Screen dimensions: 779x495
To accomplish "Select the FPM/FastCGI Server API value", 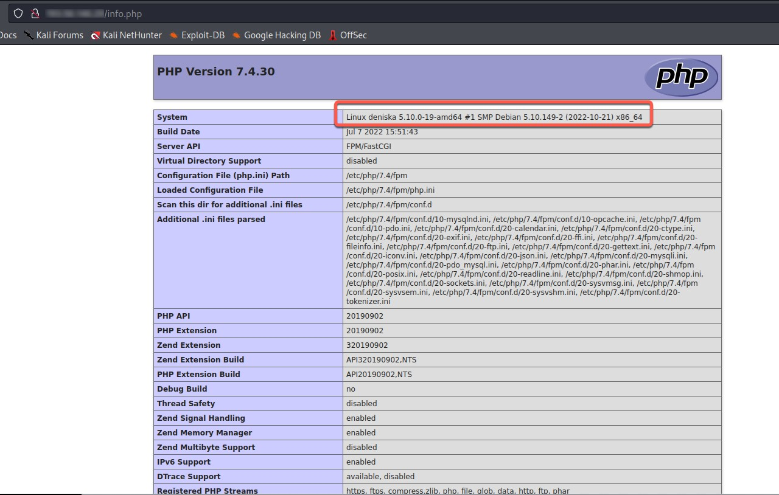I will pos(368,147).
